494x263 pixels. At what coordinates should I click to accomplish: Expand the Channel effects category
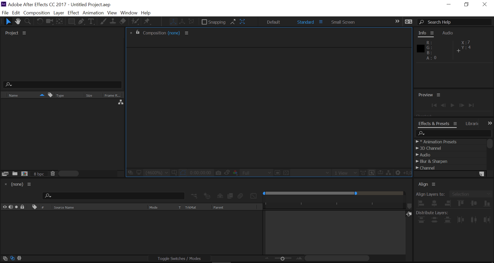point(417,168)
